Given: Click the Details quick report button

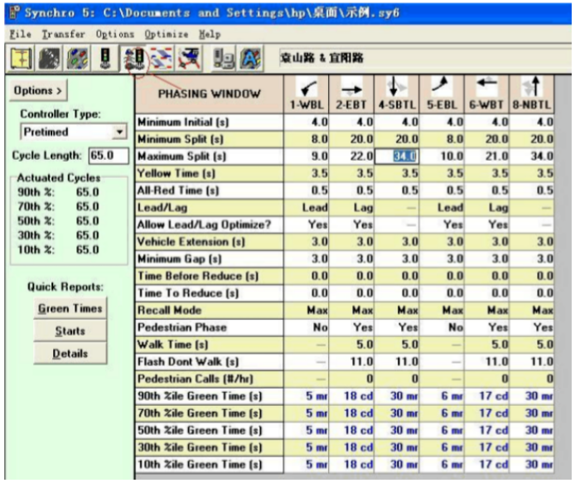Looking at the screenshot, I should click(x=70, y=354).
